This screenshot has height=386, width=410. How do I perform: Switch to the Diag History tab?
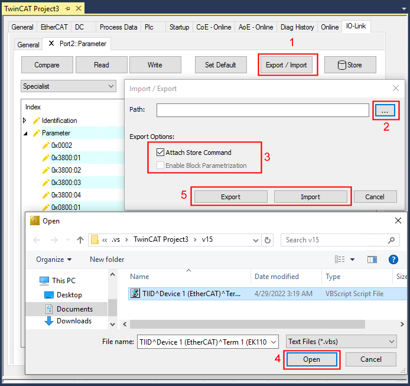pyautogui.click(x=297, y=27)
